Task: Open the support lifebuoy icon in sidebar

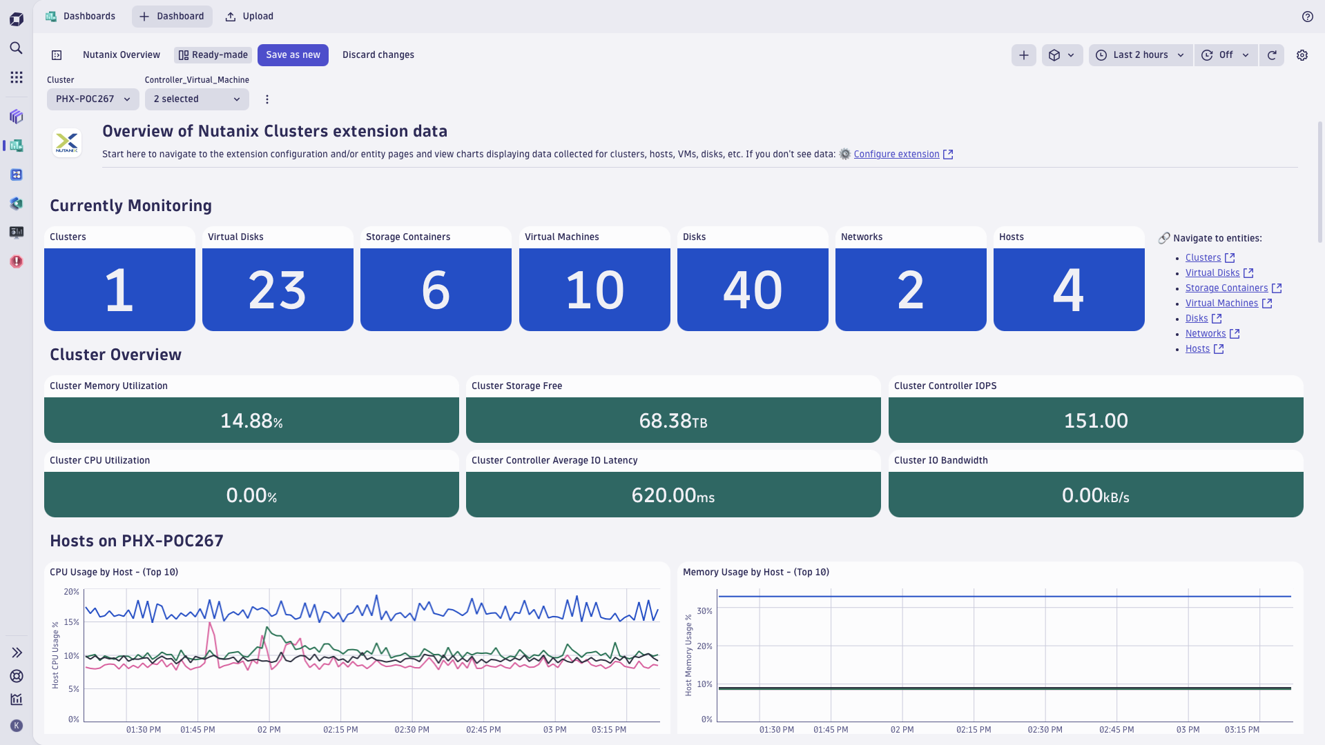Action: click(17, 676)
